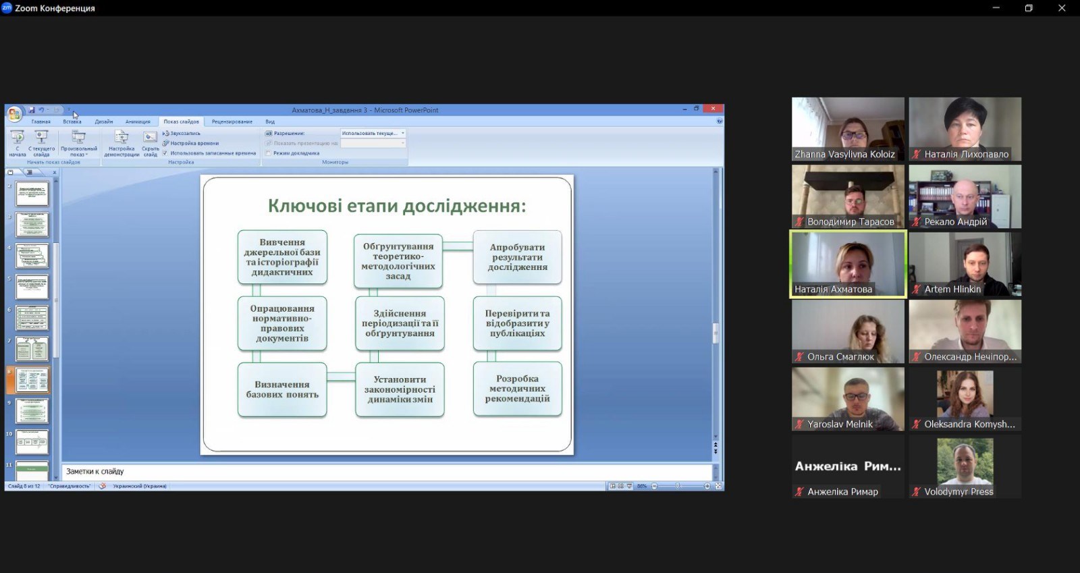Image resolution: width=1080 pixels, height=573 pixels.
Task: Open Показать презентацию на monitor dropdown
Action: point(373,143)
